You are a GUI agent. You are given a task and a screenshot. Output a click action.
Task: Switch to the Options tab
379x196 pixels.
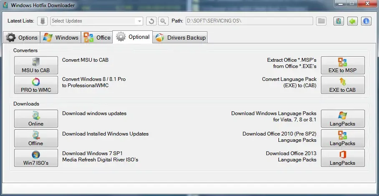pos(22,38)
